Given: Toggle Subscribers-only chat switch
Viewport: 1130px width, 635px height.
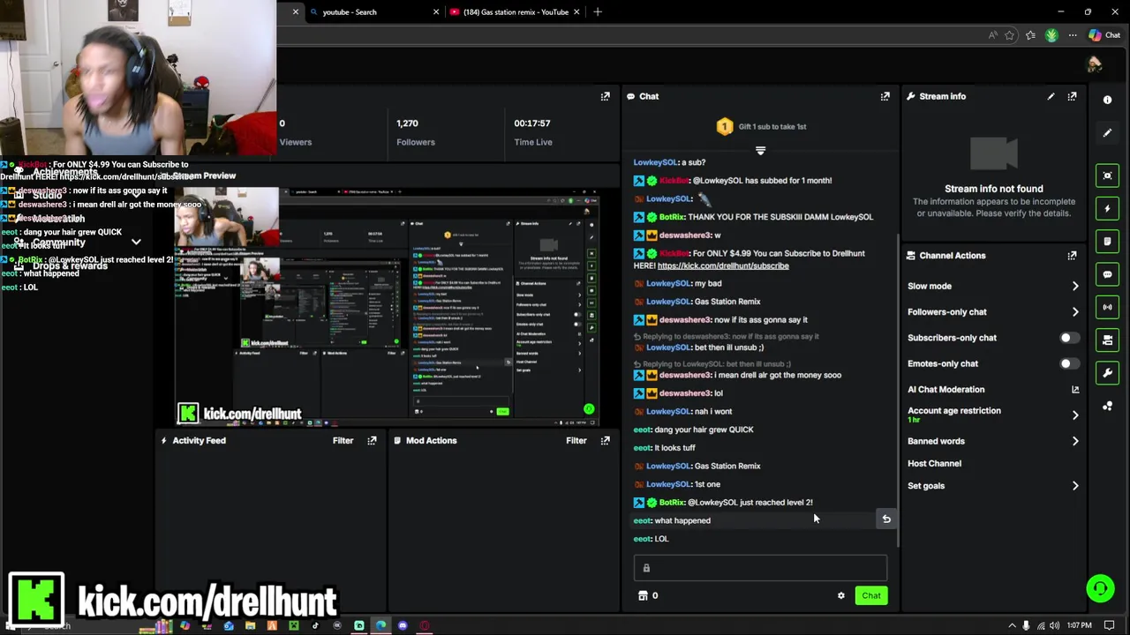Looking at the screenshot, I should coord(1069,338).
